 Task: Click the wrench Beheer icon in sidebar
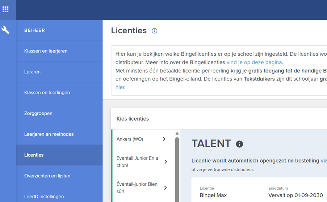[x=5, y=30]
